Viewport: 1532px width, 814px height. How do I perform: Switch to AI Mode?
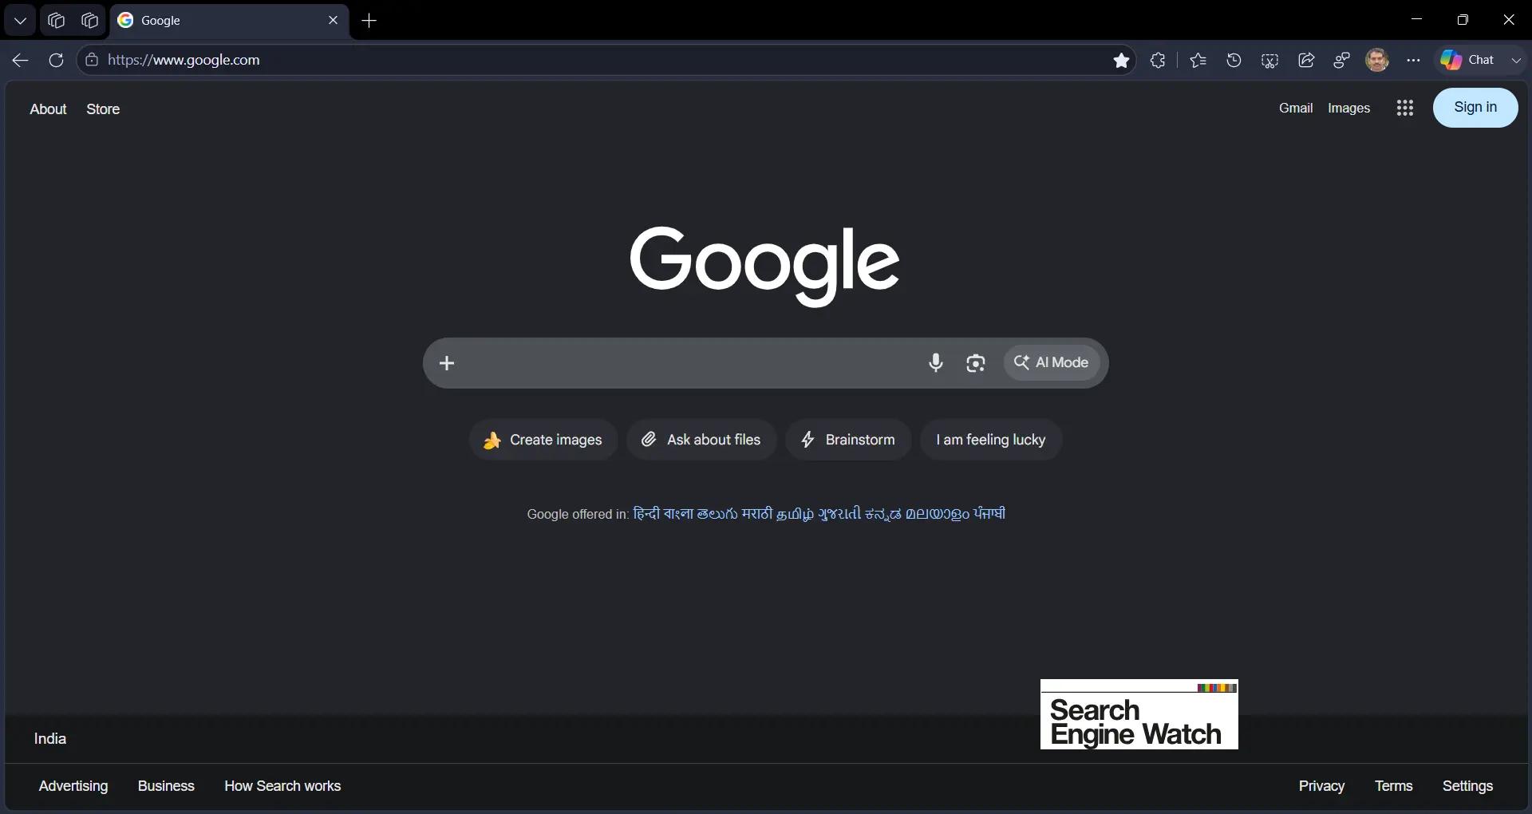1052,362
